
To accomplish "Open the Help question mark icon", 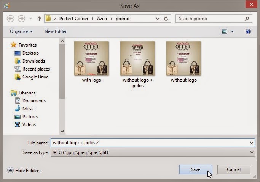I will pyautogui.click(x=248, y=31).
